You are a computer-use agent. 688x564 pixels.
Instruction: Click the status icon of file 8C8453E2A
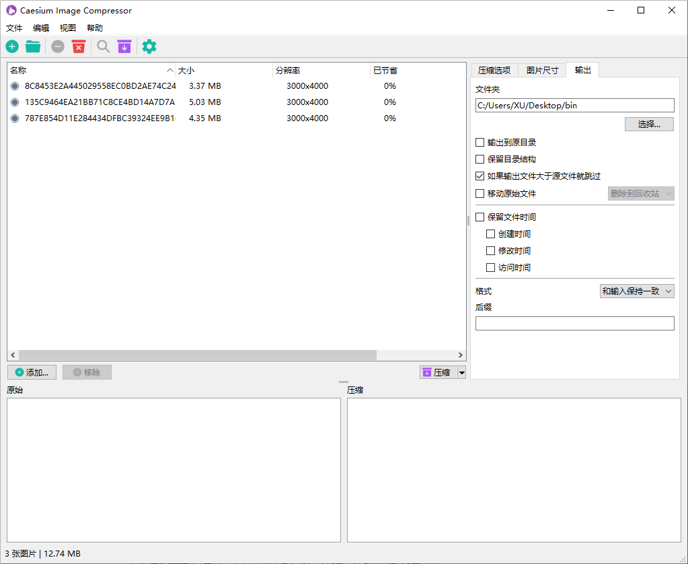click(15, 86)
